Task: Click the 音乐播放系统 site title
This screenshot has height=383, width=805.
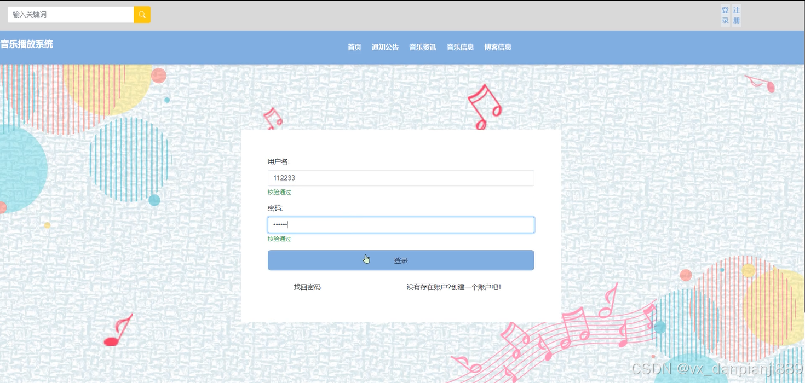Action: [27, 44]
